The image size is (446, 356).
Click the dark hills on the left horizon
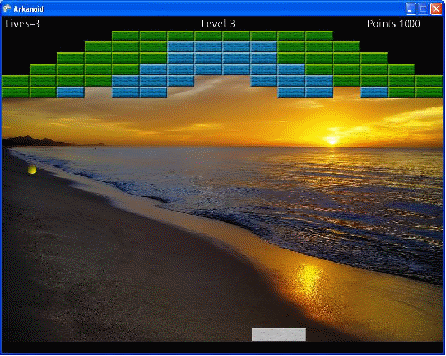(x=37, y=141)
